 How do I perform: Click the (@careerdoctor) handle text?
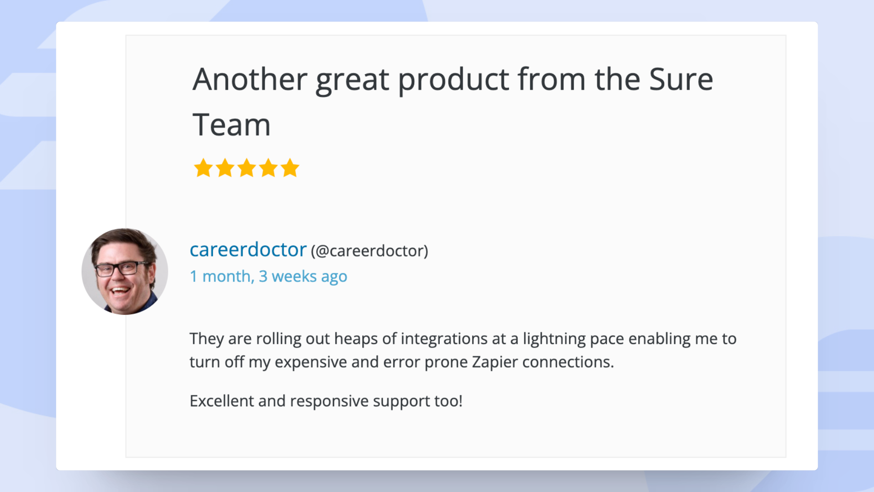pos(369,251)
